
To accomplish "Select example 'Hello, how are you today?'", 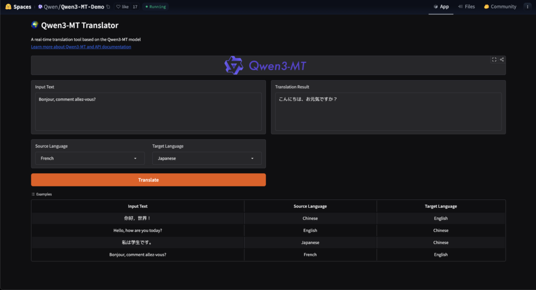I will 138,230.
